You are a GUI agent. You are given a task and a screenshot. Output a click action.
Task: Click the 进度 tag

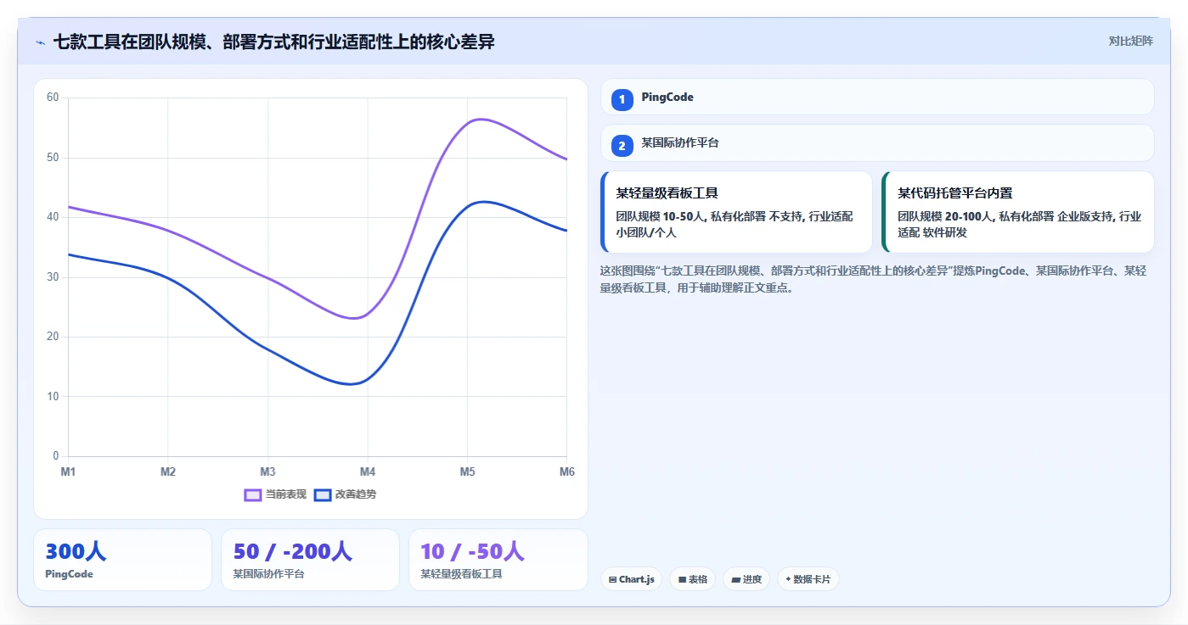746,579
